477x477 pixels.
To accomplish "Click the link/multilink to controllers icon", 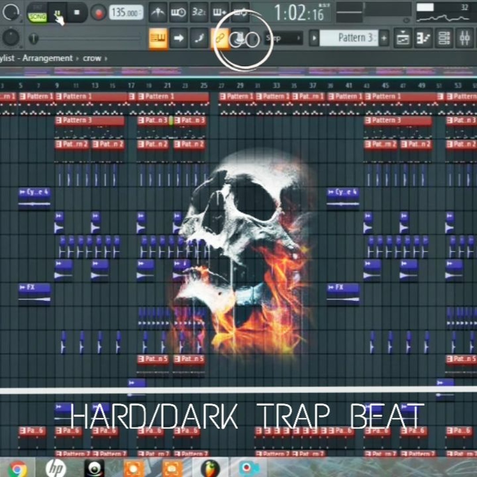I will (x=220, y=38).
